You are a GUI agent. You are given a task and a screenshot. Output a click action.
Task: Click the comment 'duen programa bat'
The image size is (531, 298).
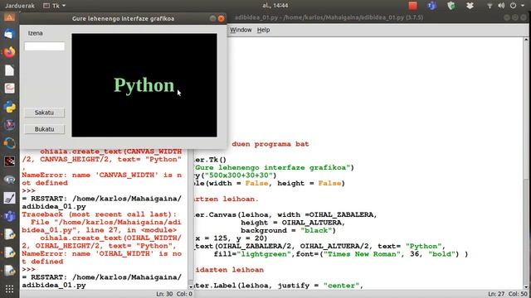click(x=270, y=144)
